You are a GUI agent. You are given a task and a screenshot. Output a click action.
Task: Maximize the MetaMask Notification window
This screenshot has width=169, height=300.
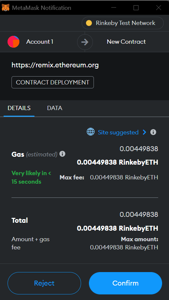136,8
